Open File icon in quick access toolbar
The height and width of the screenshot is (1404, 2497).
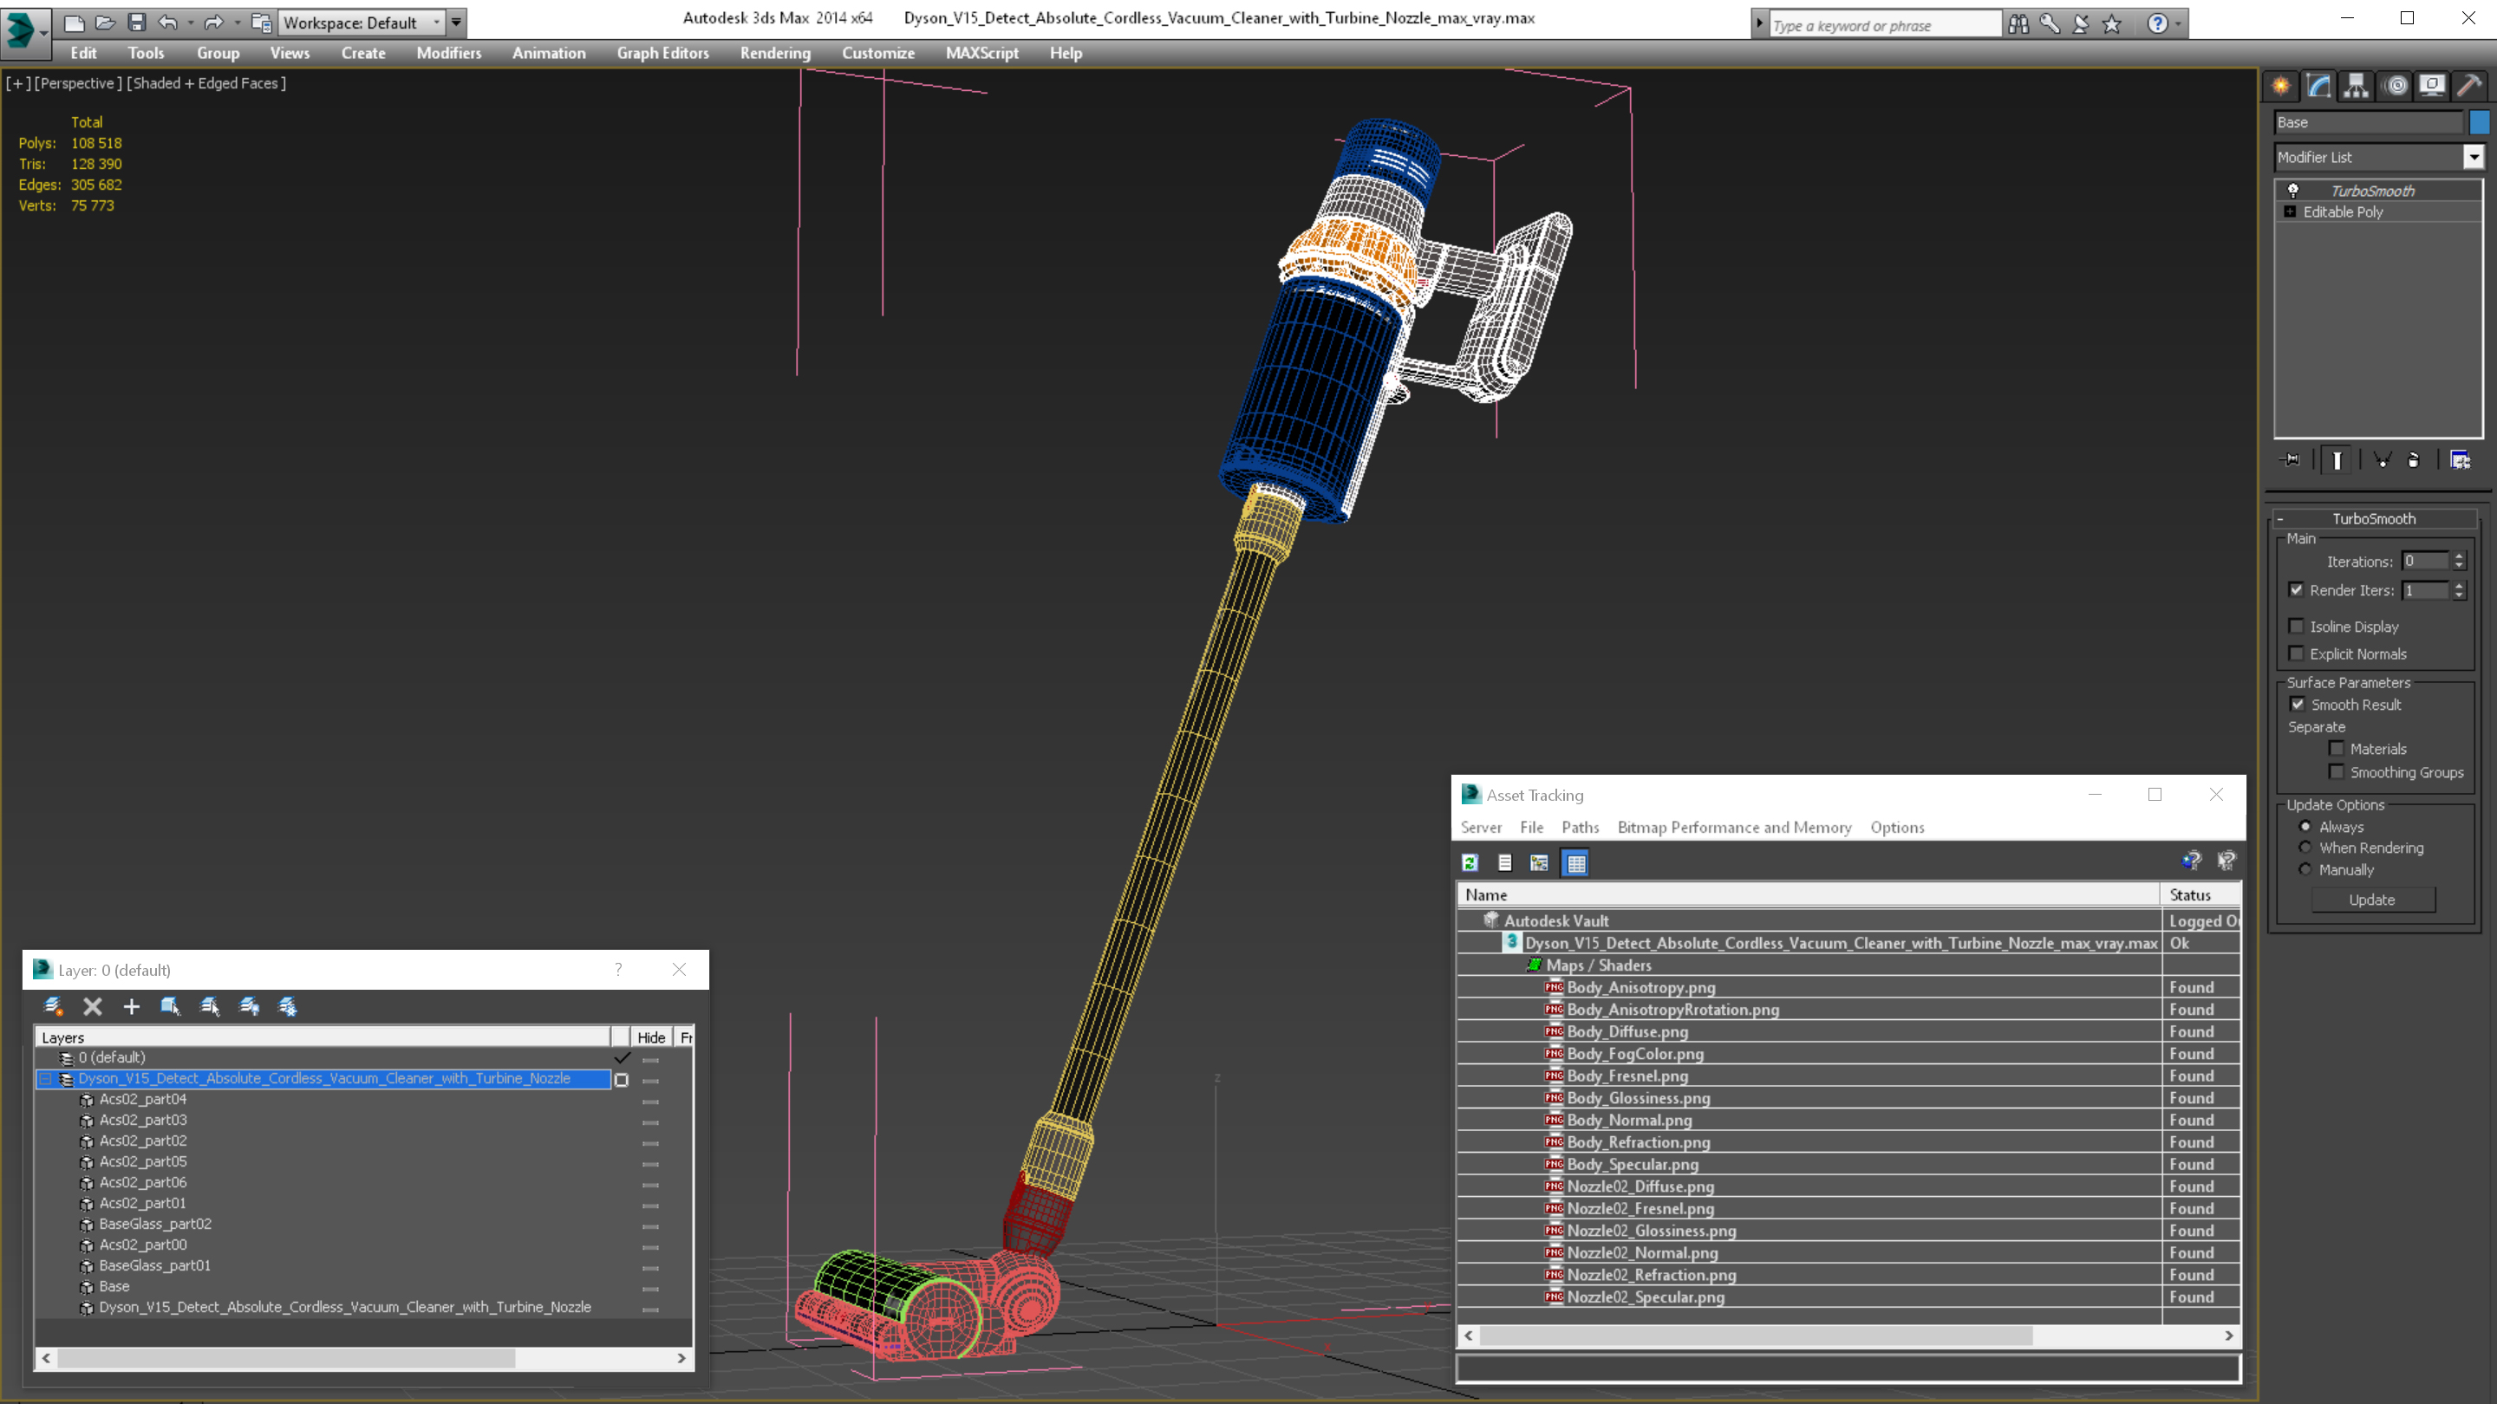click(105, 22)
